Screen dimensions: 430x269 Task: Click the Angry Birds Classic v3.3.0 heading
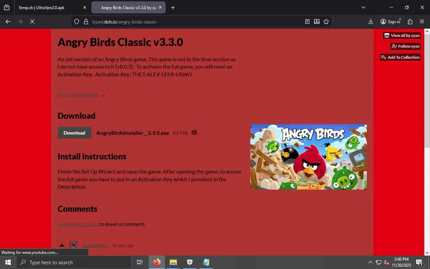tap(120, 42)
